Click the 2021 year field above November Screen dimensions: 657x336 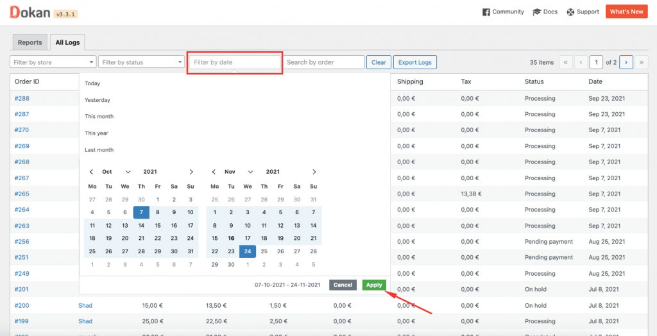click(273, 172)
